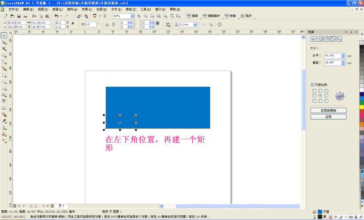Uncheck the 不按比例 checkbox
Screen dimensions: 364x220
tap(312, 84)
